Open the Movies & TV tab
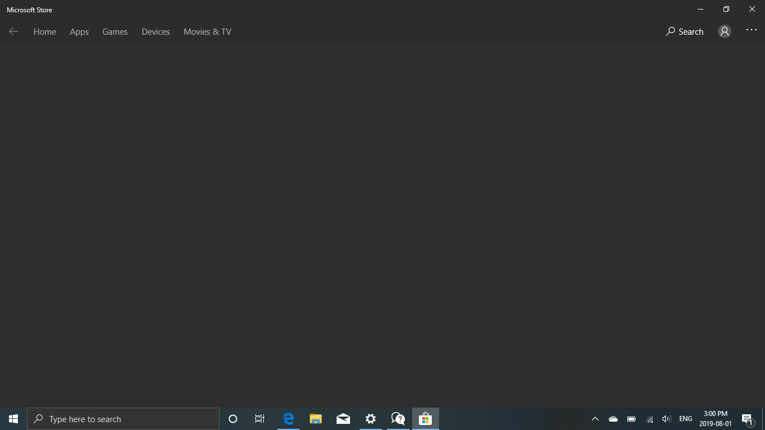The width and height of the screenshot is (765, 430). point(207,32)
